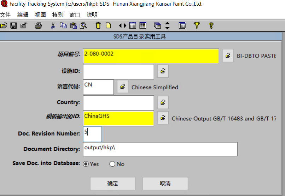Click the calendar window toolbar icon
This screenshot has width=285, height=196.
coord(182,25)
